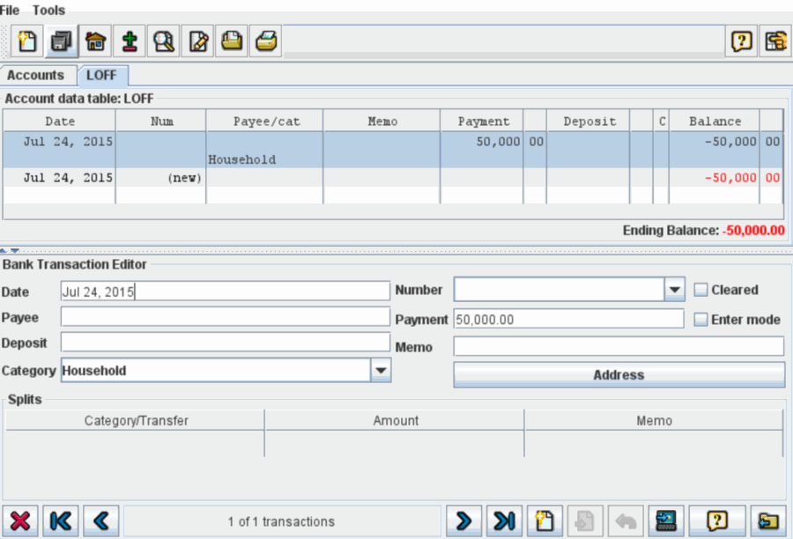Click the Deposit column header
The height and width of the screenshot is (539, 793).
pyautogui.click(x=589, y=122)
